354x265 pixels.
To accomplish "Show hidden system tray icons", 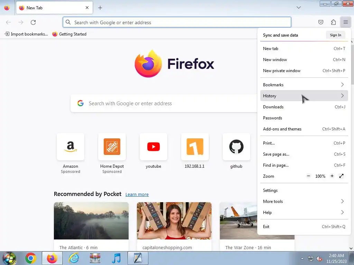I will point(302,258).
